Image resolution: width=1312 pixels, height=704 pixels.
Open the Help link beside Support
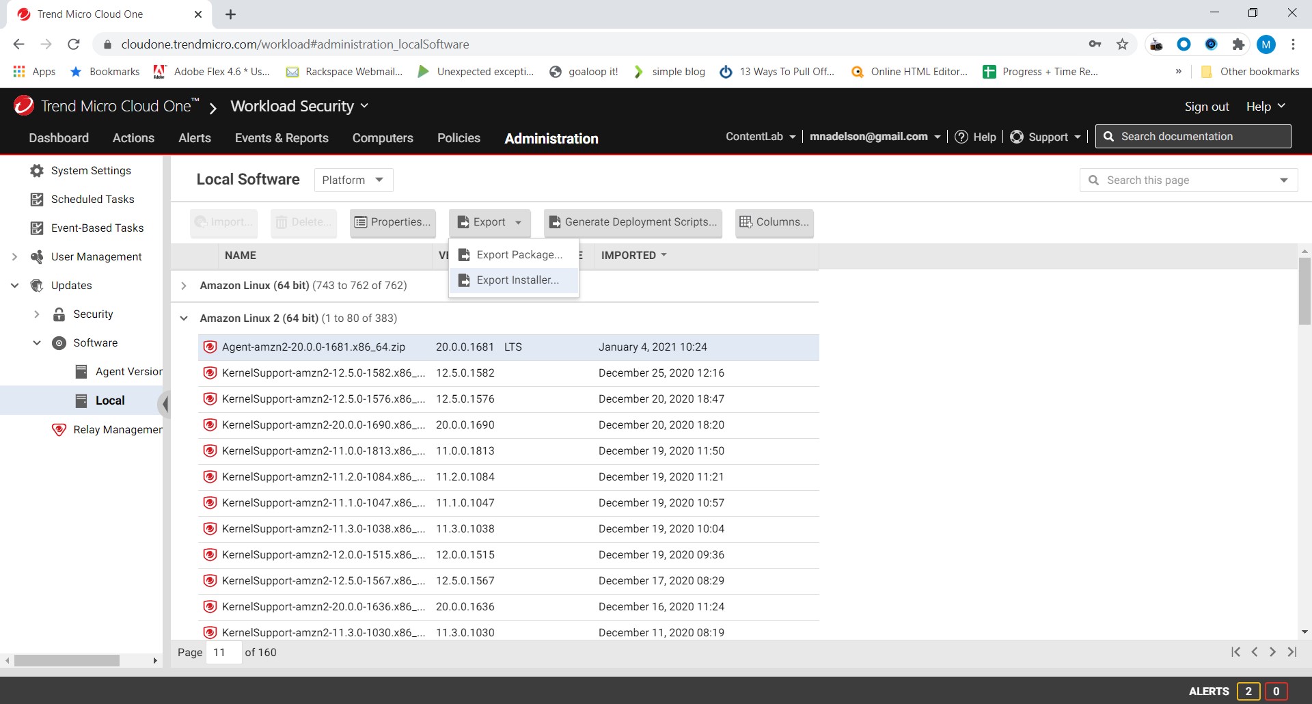click(x=975, y=137)
